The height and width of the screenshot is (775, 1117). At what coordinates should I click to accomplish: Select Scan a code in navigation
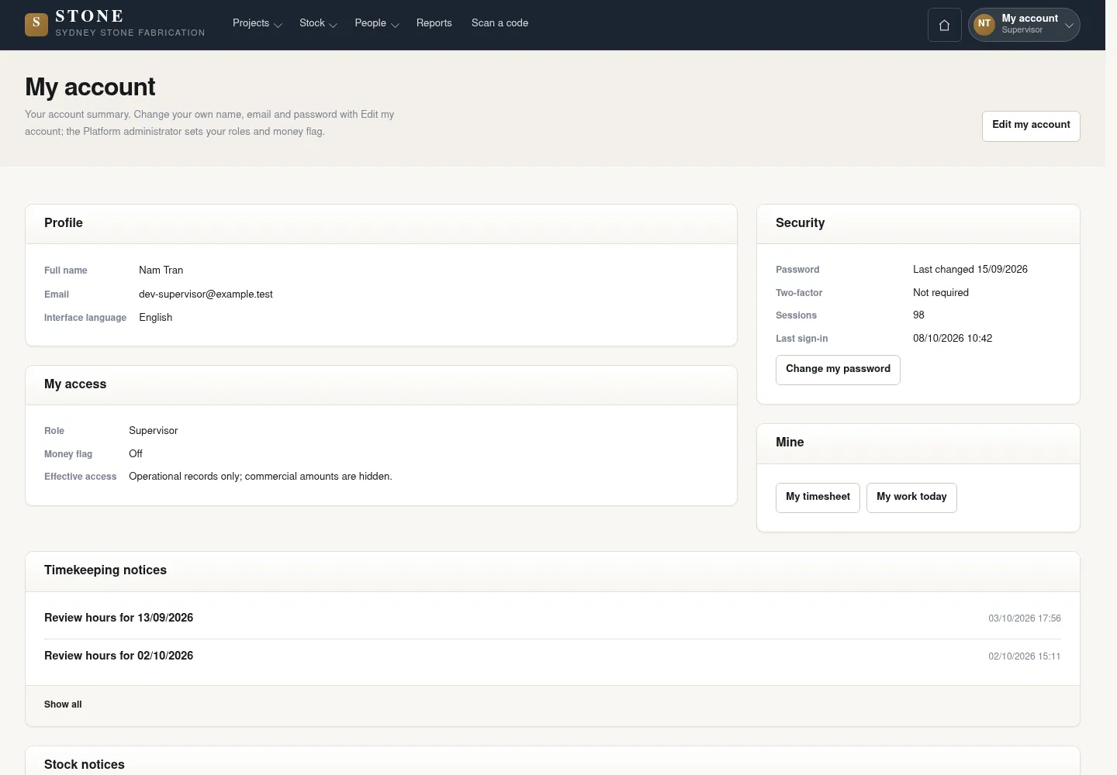pos(500,23)
